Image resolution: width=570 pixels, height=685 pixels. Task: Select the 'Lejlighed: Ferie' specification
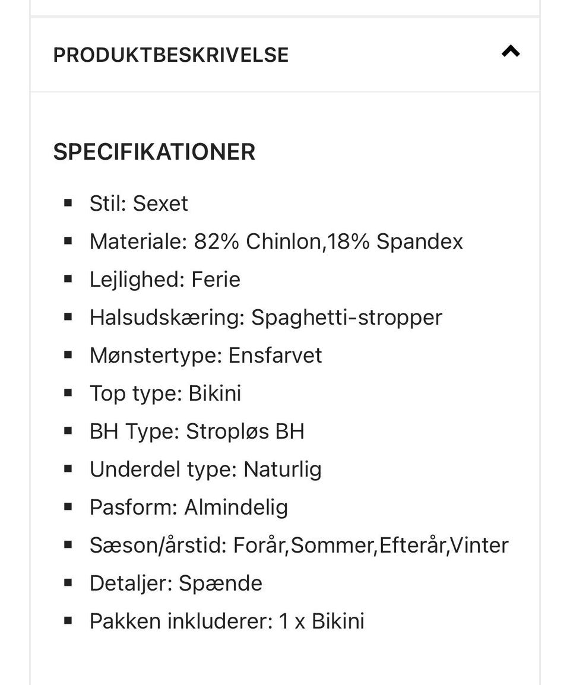[165, 280]
